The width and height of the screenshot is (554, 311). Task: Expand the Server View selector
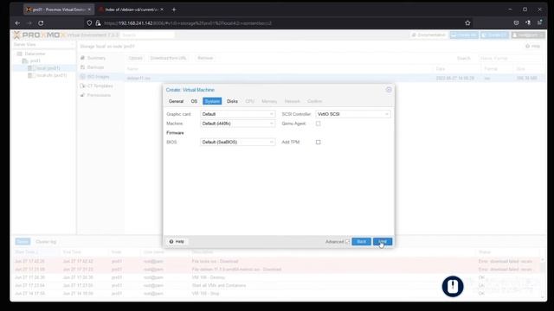tap(43, 45)
